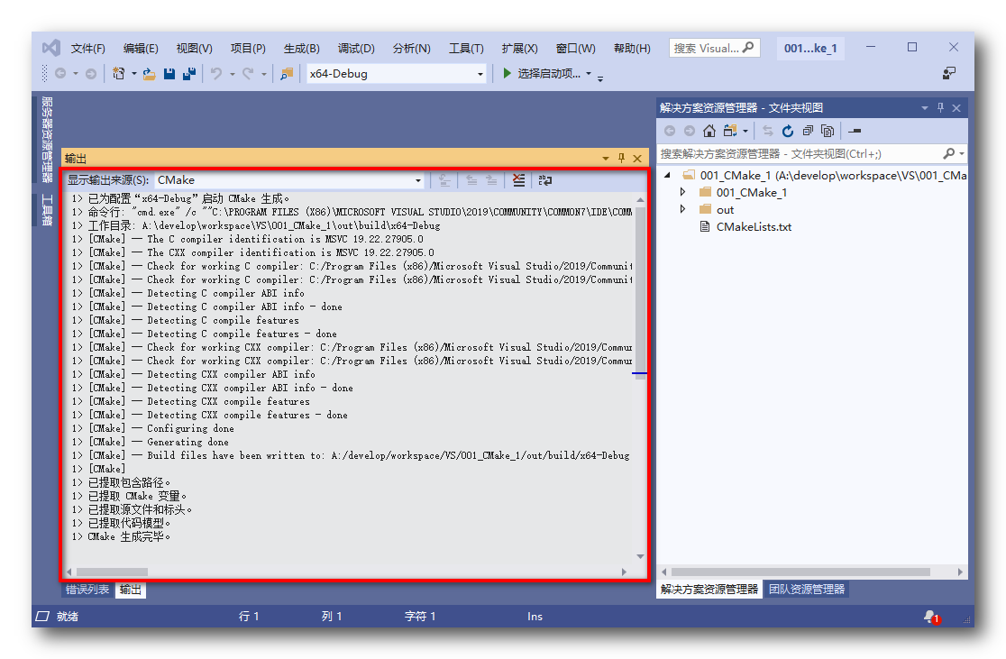This screenshot has height=659, width=1006.
Task: Click the live share feedback icon
Action: 949,73
